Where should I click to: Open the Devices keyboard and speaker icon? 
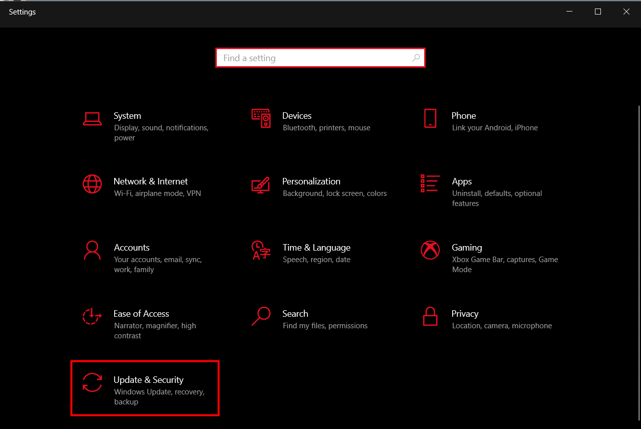(261, 118)
